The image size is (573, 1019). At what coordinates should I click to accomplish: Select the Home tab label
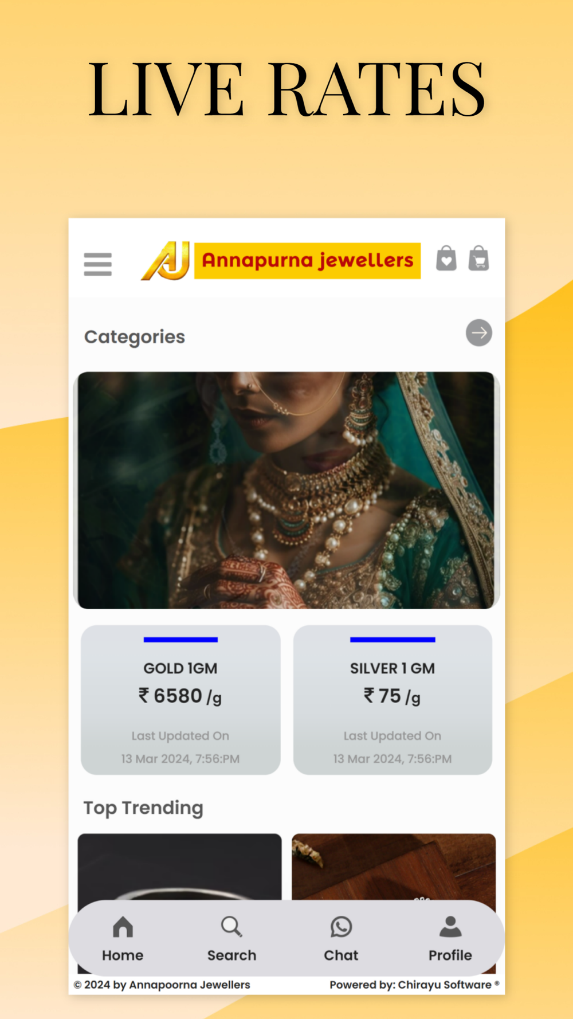coord(123,955)
